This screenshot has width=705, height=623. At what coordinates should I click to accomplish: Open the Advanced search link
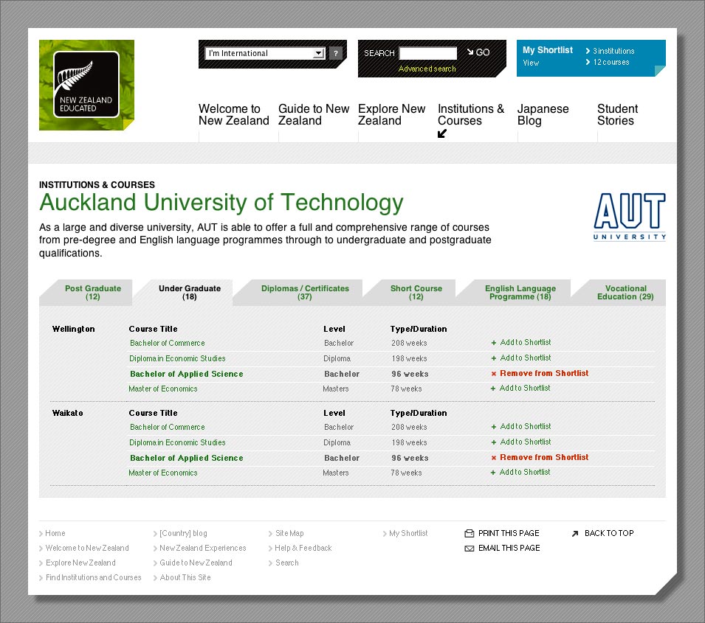tap(427, 69)
